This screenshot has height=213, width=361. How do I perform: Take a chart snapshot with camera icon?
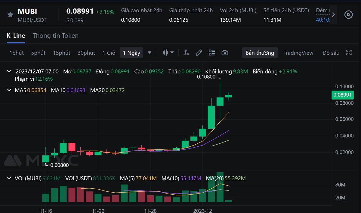(225, 52)
